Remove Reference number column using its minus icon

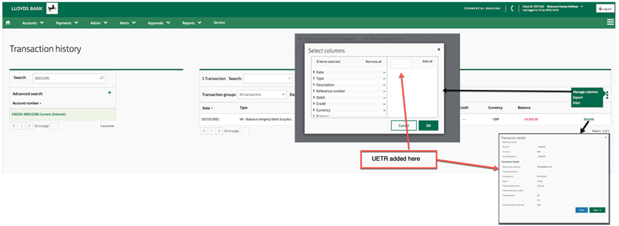point(384,92)
